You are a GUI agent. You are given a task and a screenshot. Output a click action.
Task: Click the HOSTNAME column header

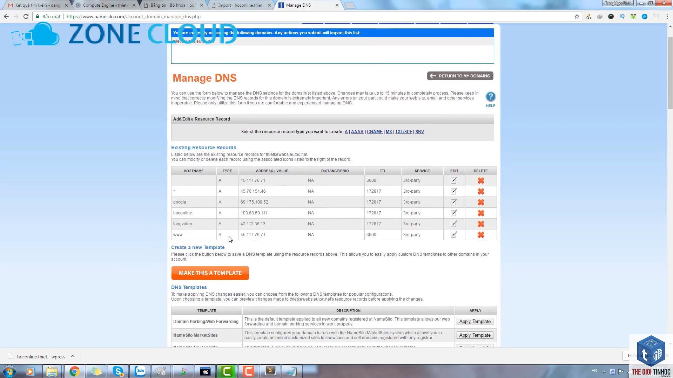[x=194, y=171]
